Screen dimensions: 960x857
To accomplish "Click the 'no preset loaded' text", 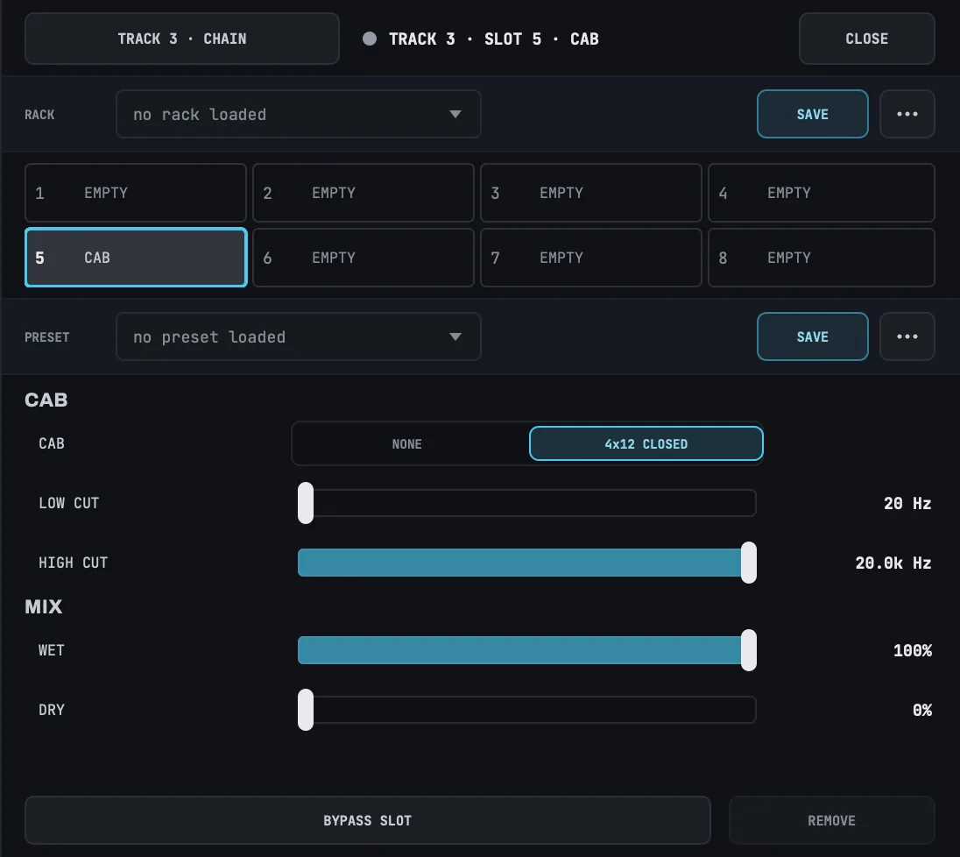I will [x=209, y=336].
